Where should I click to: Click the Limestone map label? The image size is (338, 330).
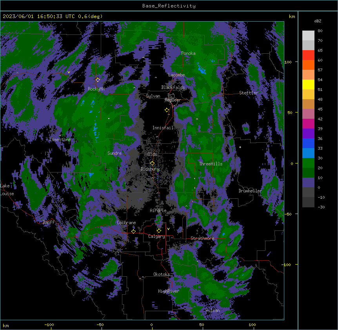click(x=60, y=140)
